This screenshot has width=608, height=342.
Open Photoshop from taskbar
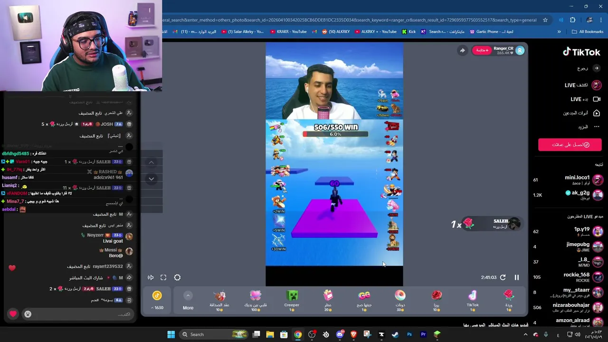click(x=409, y=334)
